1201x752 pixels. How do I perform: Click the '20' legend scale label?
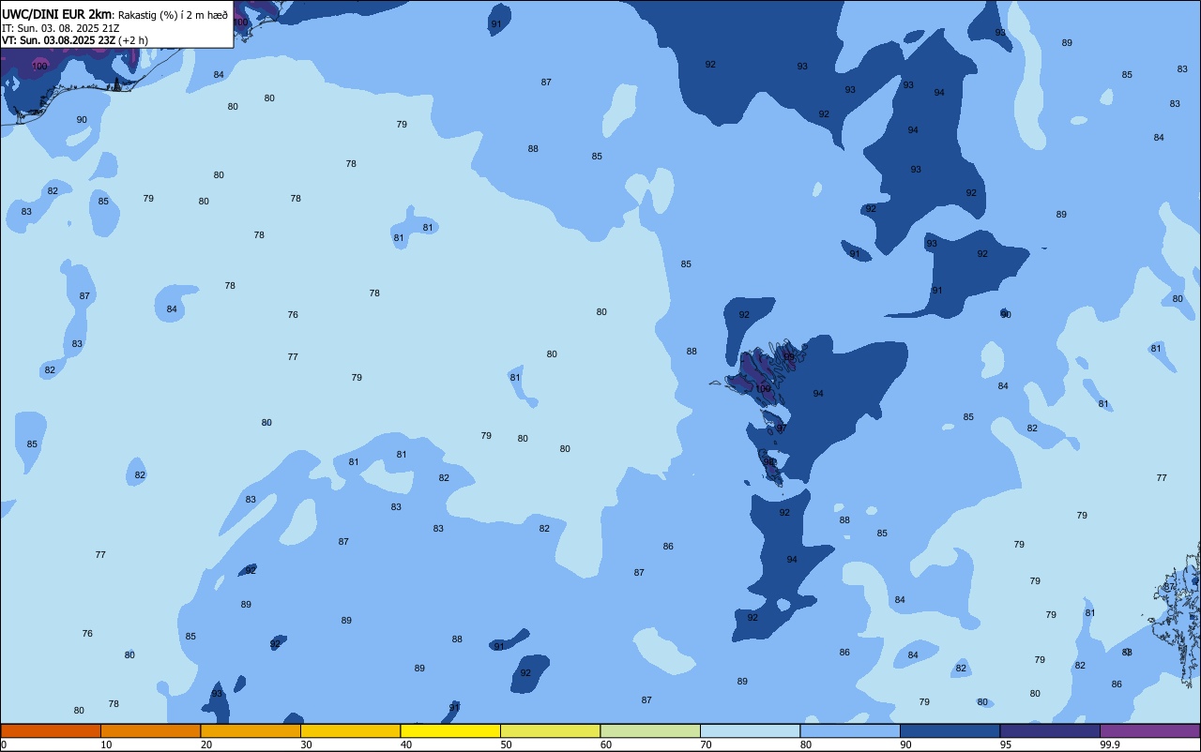pos(206,744)
